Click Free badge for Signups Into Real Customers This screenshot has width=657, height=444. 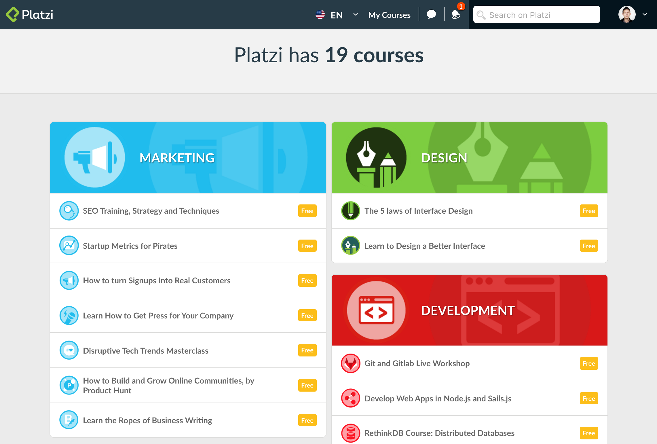[x=307, y=280]
